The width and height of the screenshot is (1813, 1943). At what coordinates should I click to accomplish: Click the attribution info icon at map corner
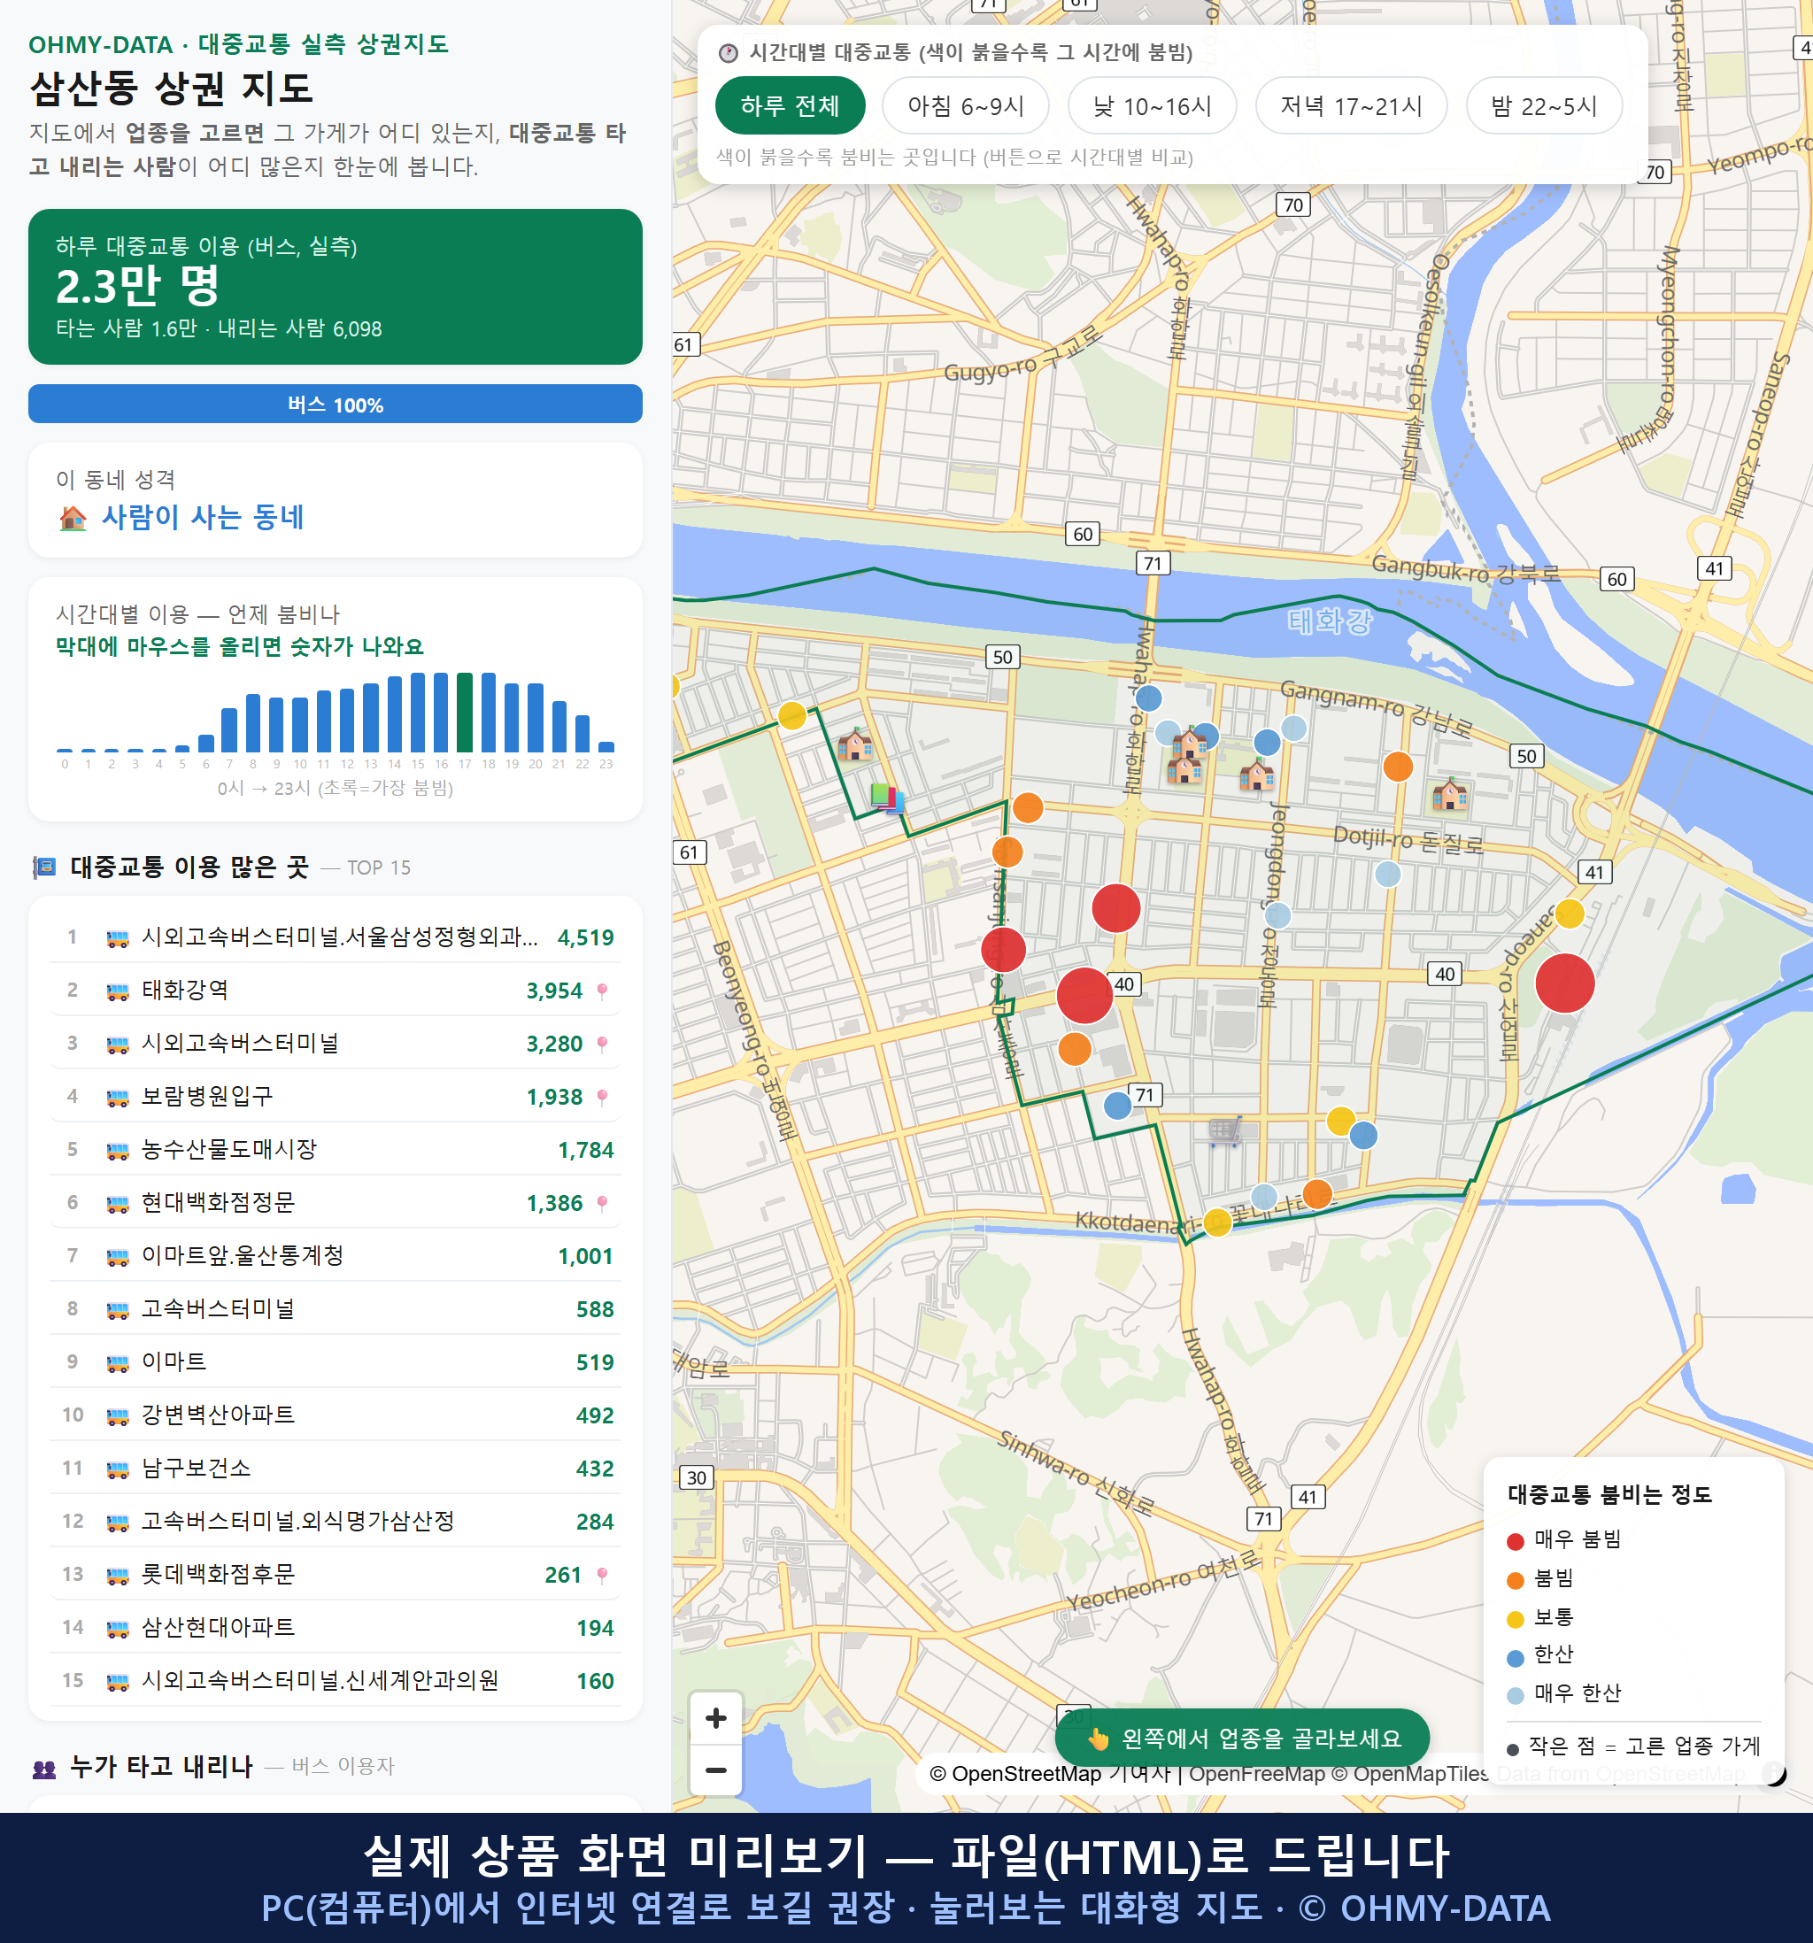[x=1774, y=1773]
